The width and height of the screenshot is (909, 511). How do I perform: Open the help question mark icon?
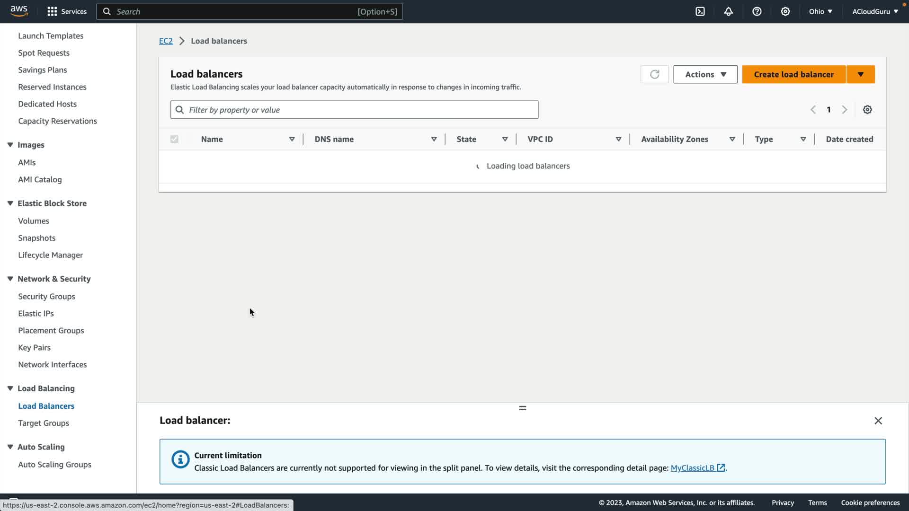[x=757, y=11]
